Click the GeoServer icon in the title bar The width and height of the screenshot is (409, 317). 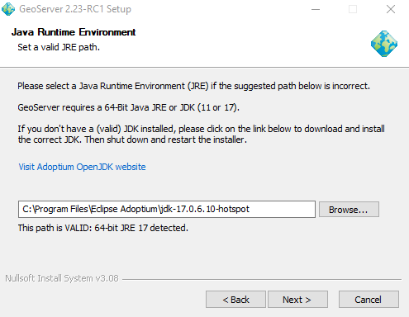(x=8, y=9)
